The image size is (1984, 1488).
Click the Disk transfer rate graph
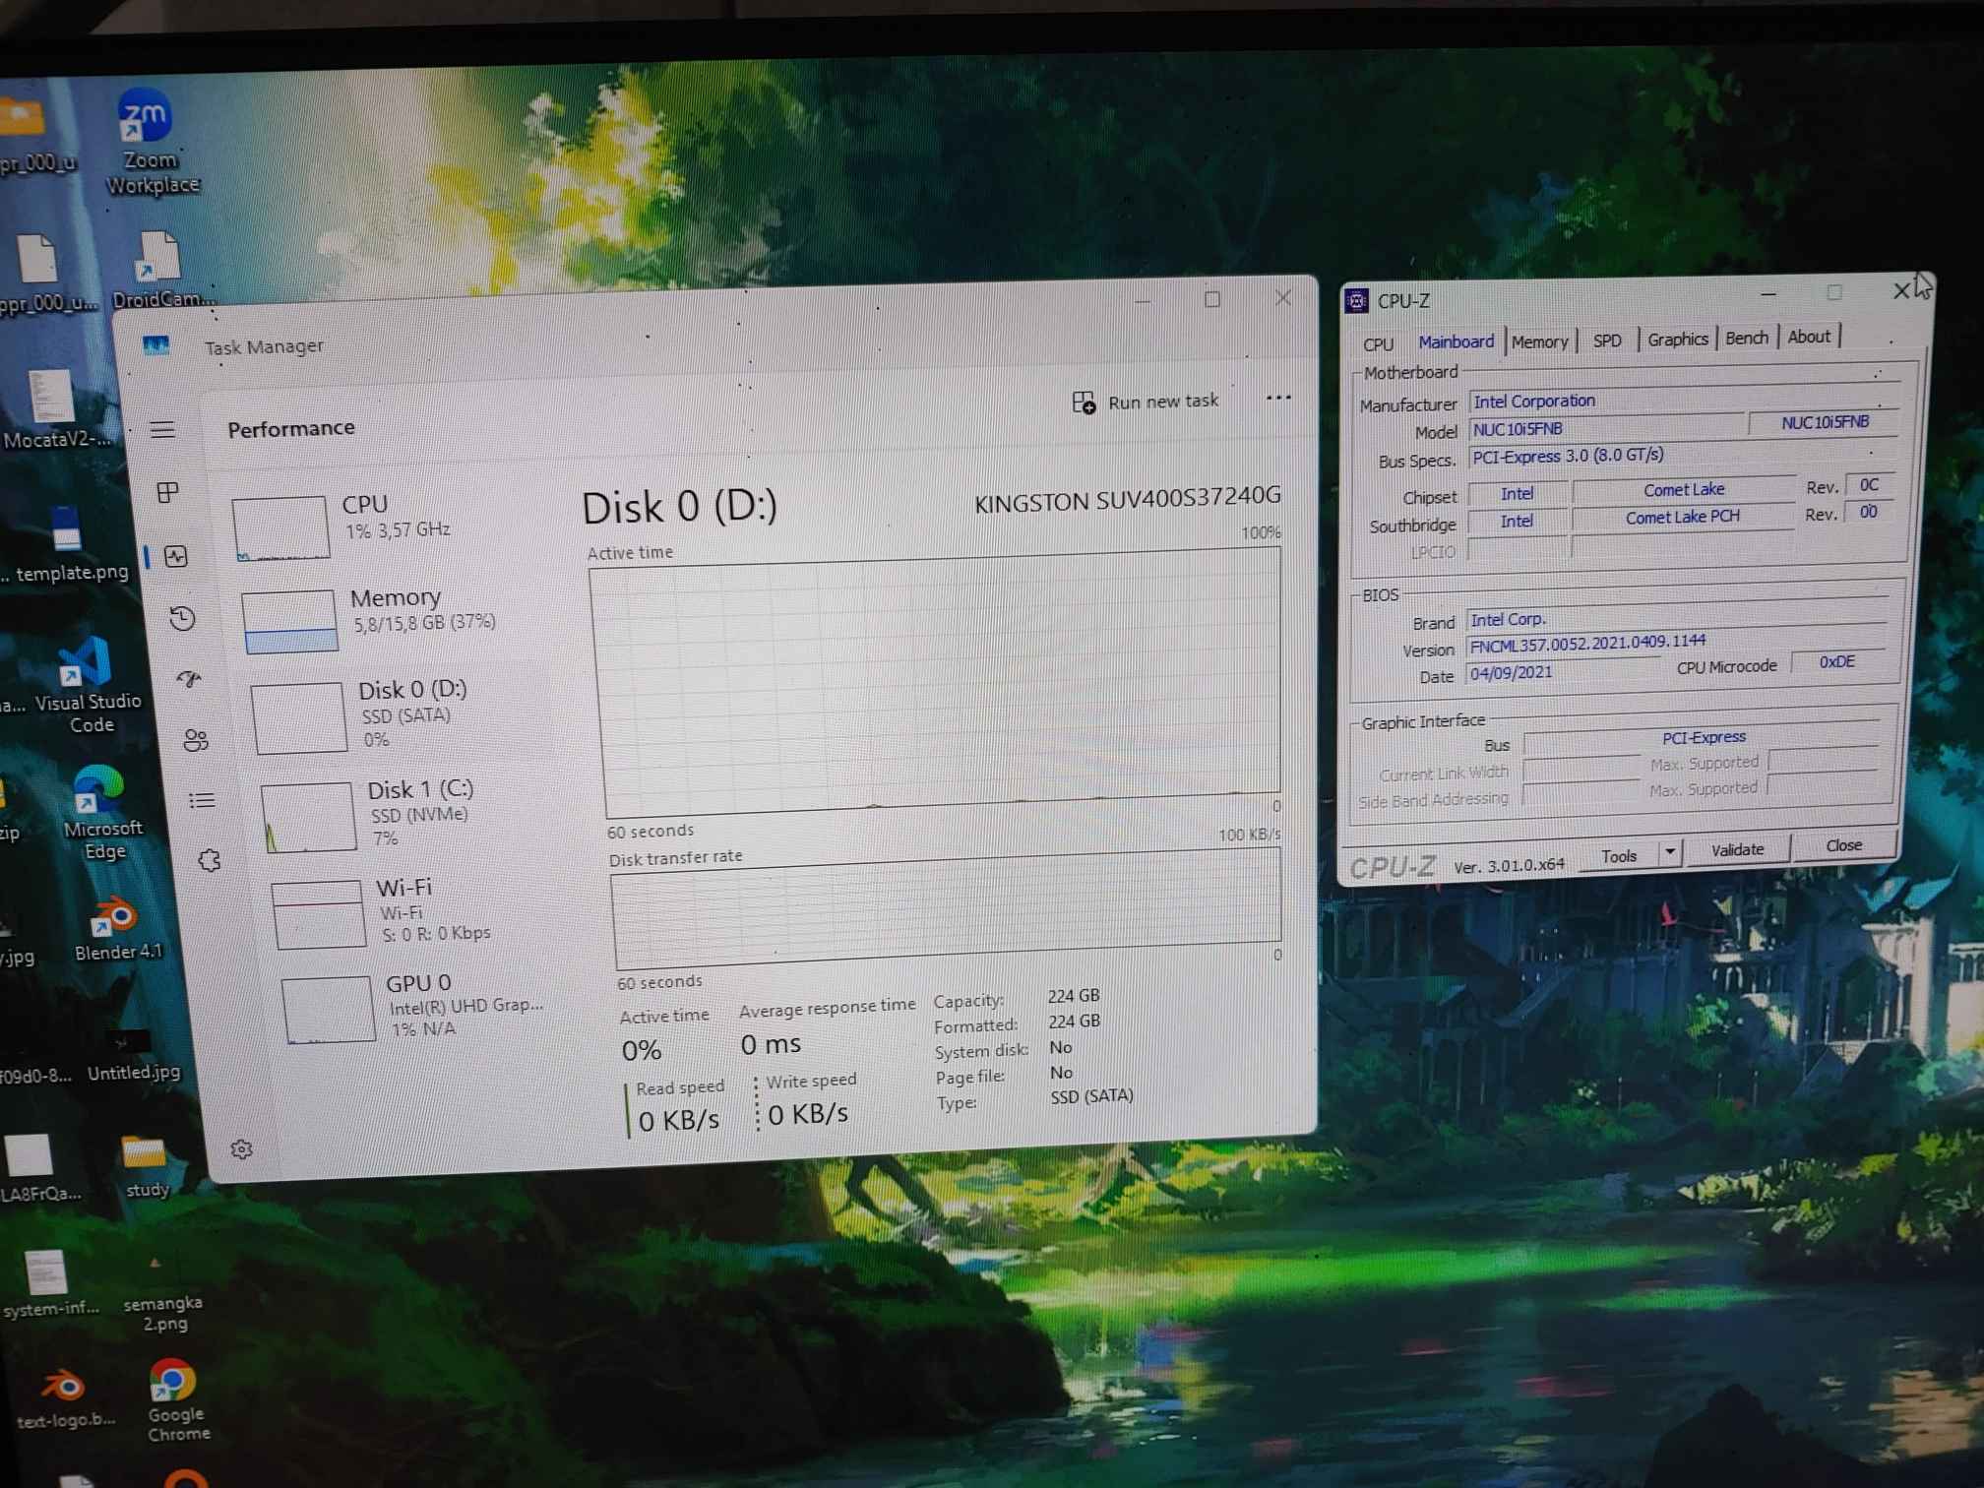coord(947,907)
